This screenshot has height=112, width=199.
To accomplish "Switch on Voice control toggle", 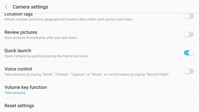I will pyautogui.click(x=189, y=71).
